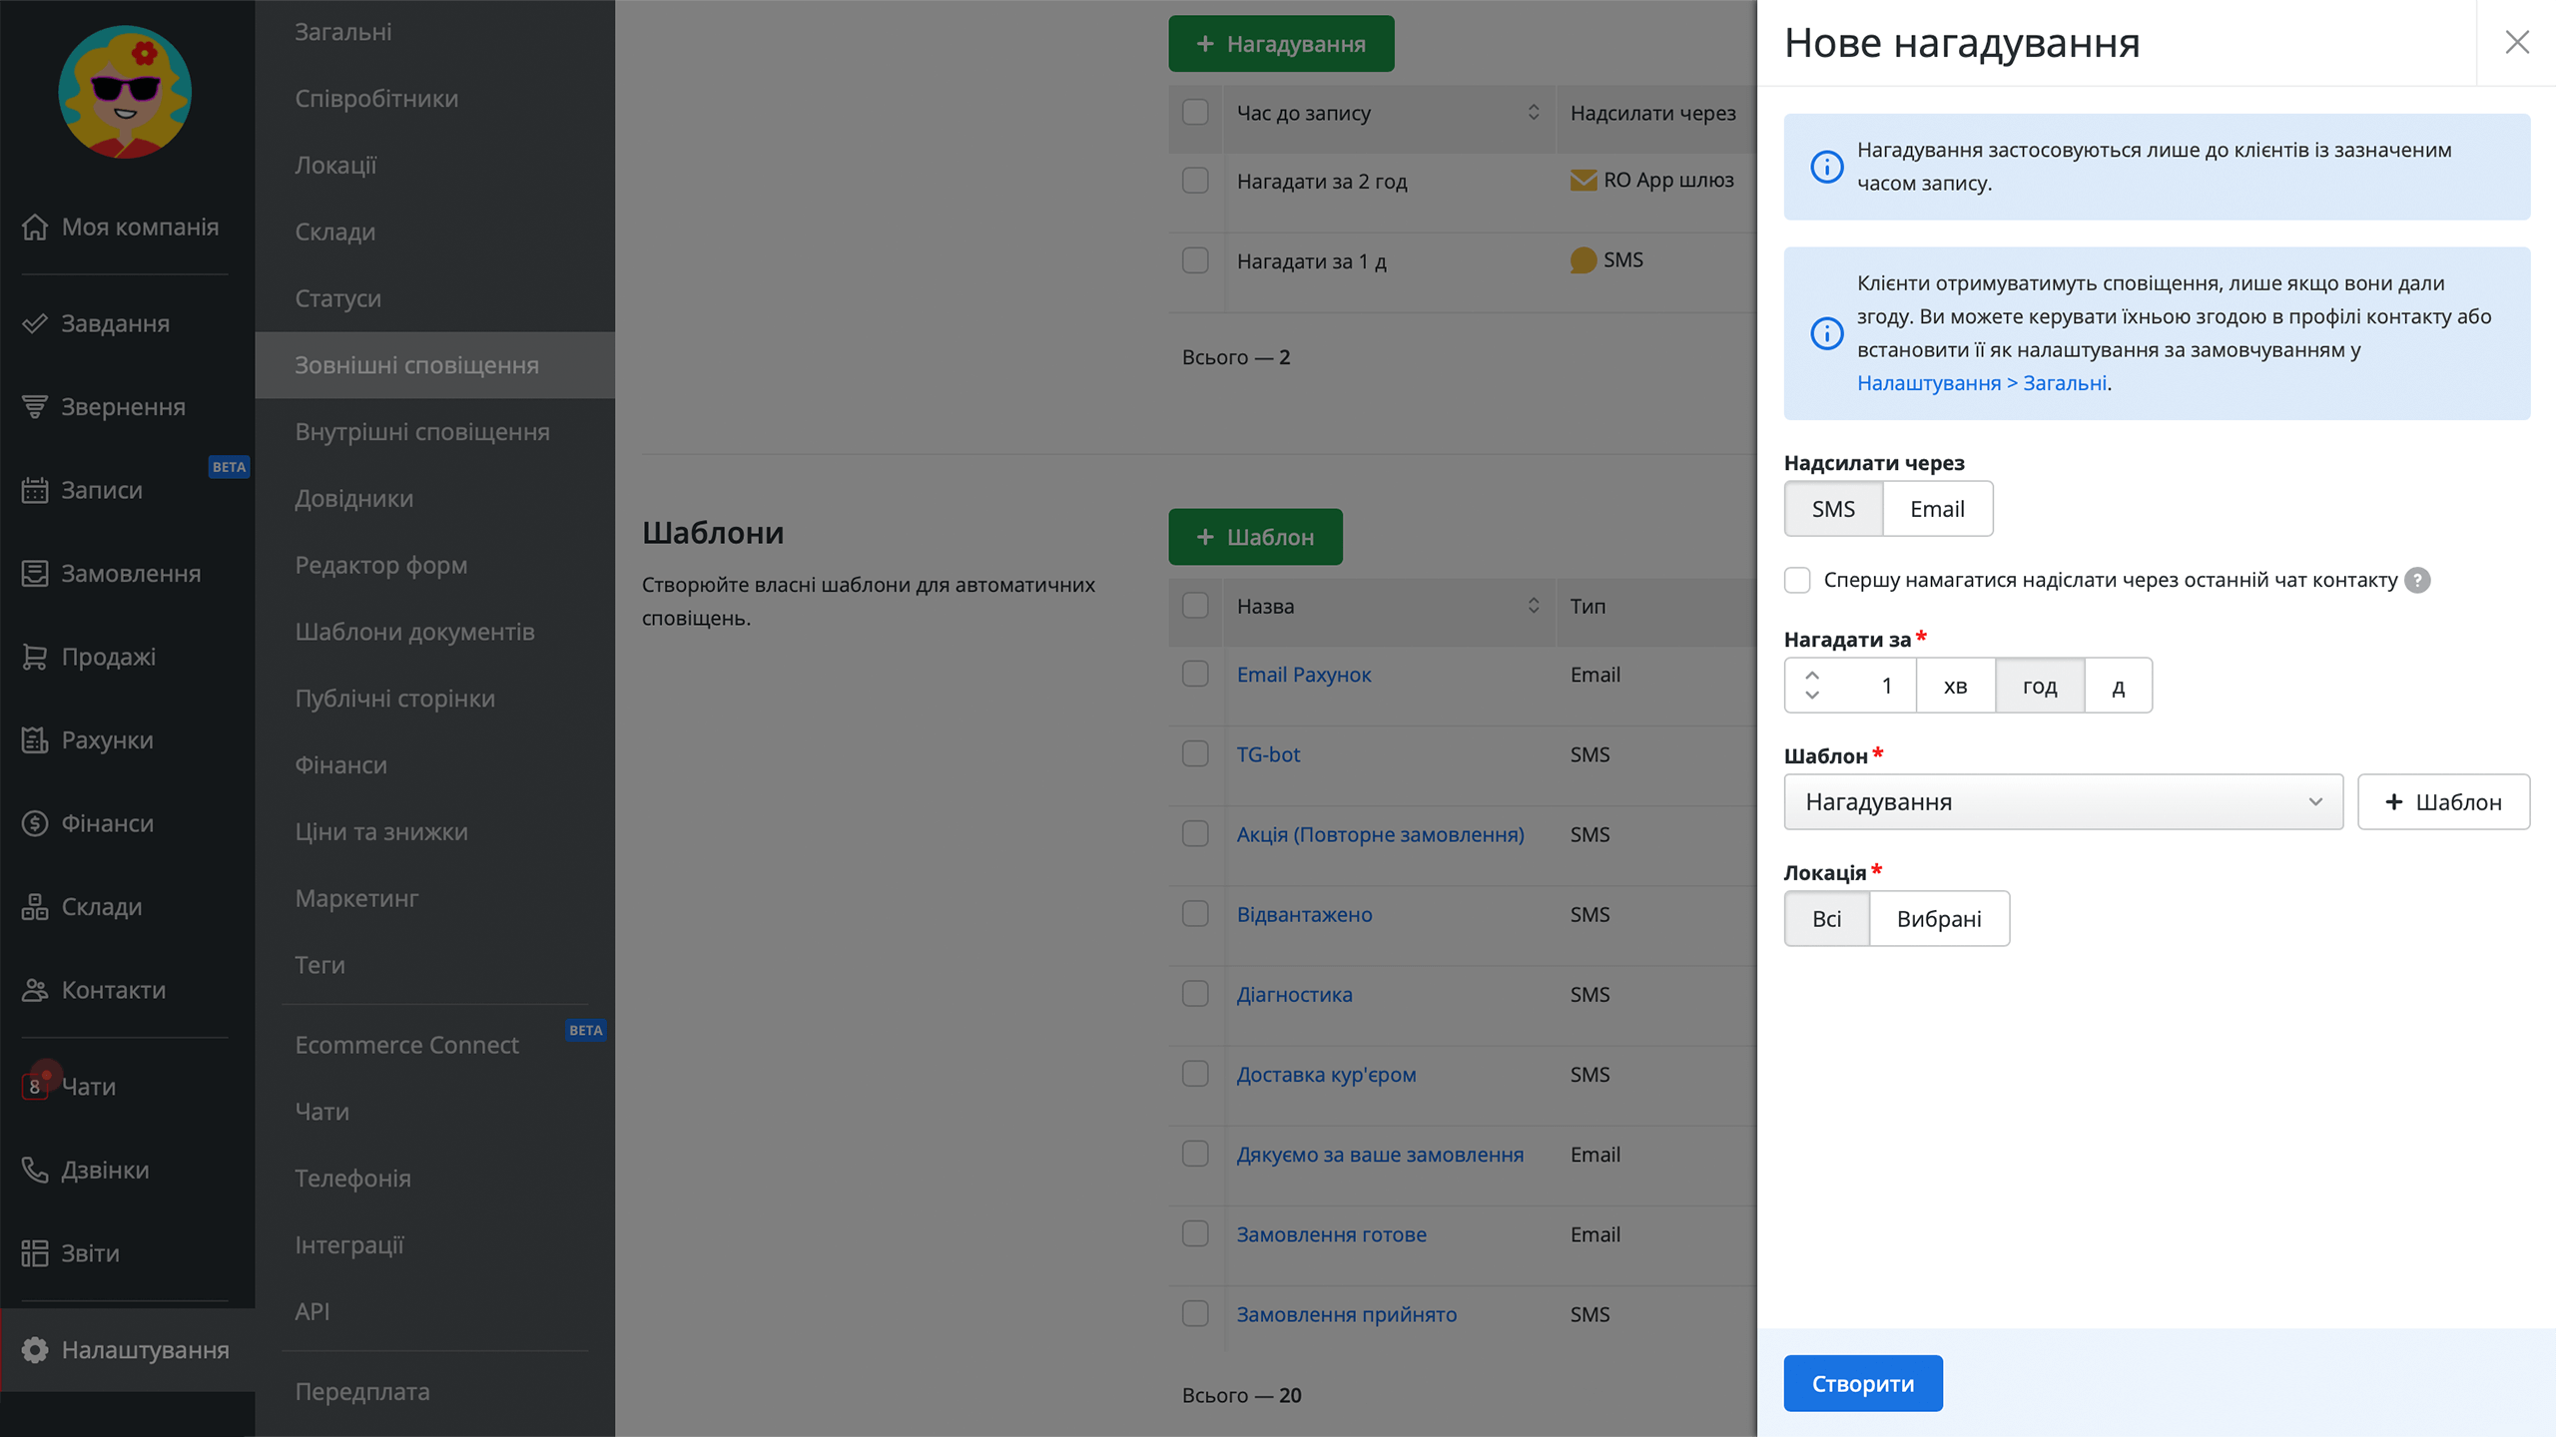This screenshot has height=1437, width=2556.
Task: Click the help question mark icon
Action: tap(2417, 580)
